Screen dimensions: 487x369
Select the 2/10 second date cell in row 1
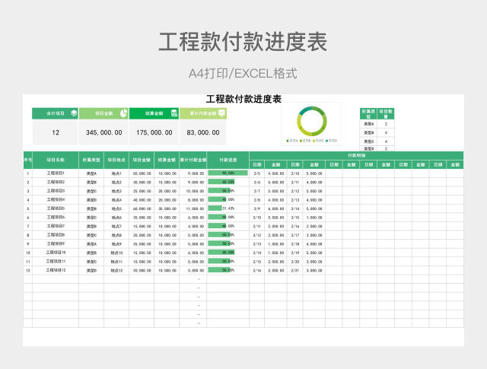tap(295, 173)
